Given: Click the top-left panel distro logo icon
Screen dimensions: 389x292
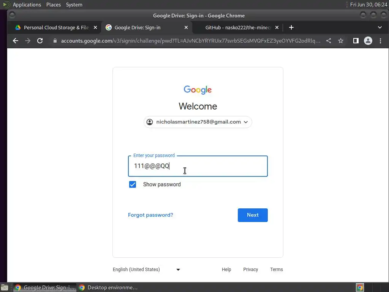Looking at the screenshot, I should click(x=6, y=5).
